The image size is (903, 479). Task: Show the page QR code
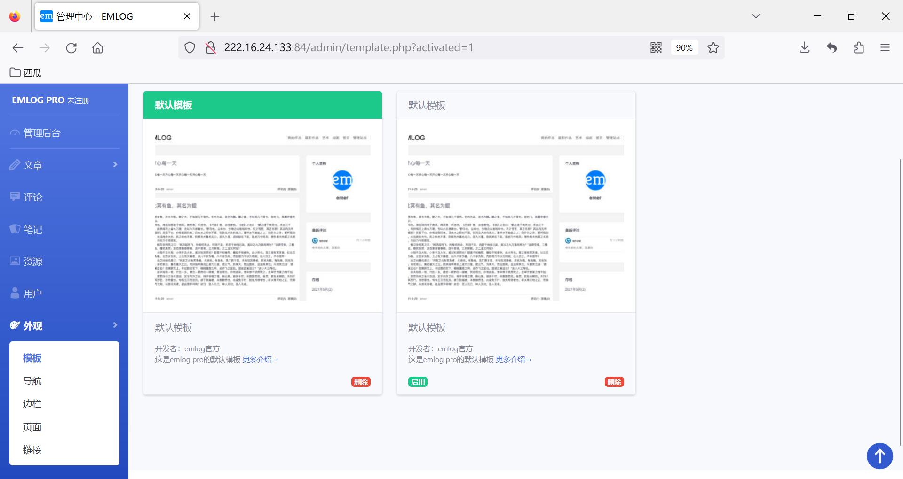[656, 47]
